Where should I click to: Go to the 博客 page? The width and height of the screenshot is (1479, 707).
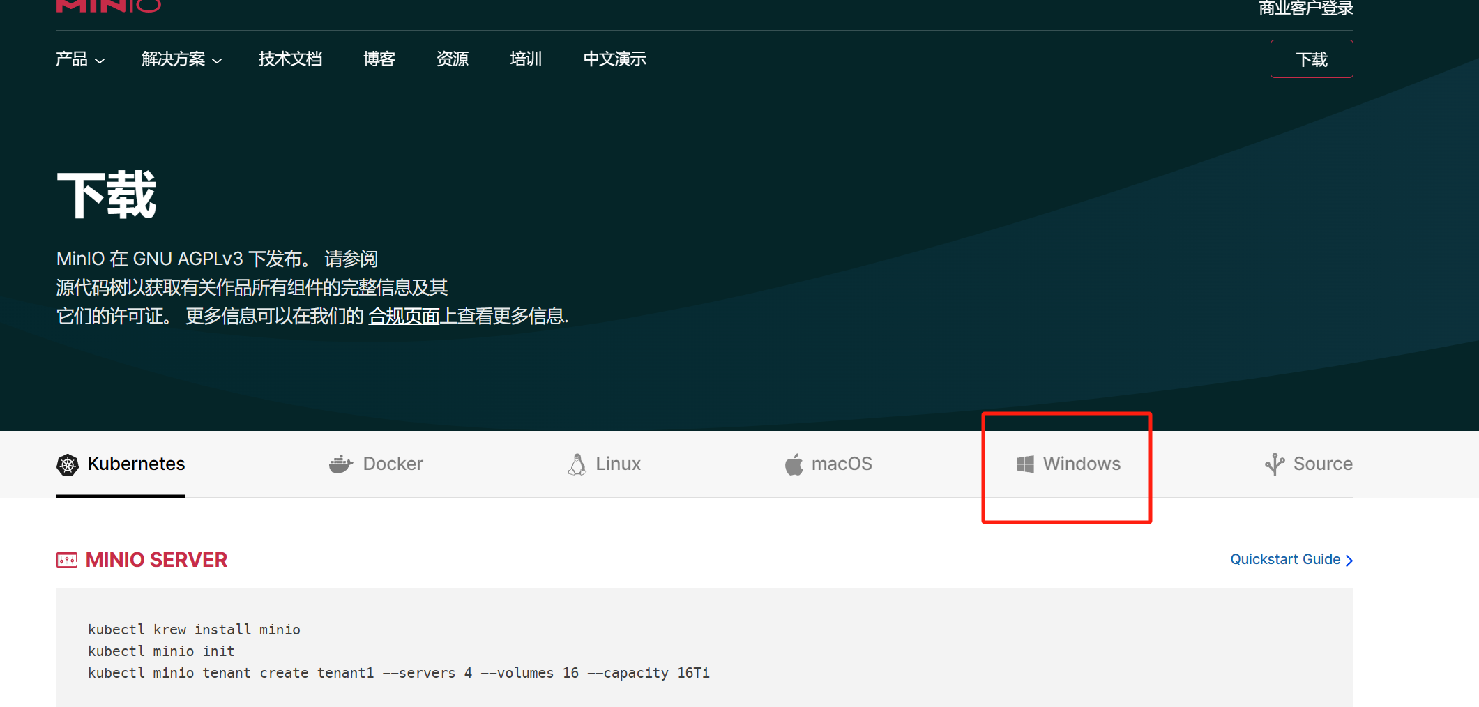pyautogui.click(x=379, y=59)
